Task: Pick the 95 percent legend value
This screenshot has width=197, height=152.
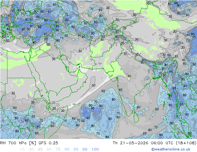Action: coord(76,150)
